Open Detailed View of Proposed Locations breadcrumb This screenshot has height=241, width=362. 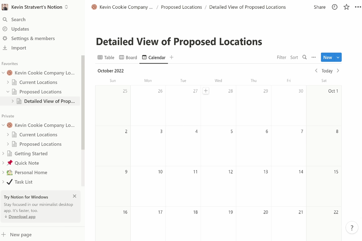point(247,7)
